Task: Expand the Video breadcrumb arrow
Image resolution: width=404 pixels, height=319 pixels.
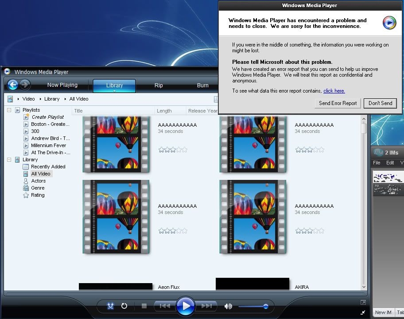Action: pos(18,99)
